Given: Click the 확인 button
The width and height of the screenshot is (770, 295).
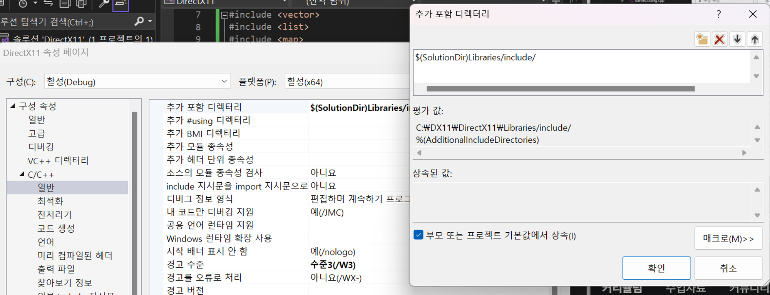Looking at the screenshot, I should tap(656, 268).
